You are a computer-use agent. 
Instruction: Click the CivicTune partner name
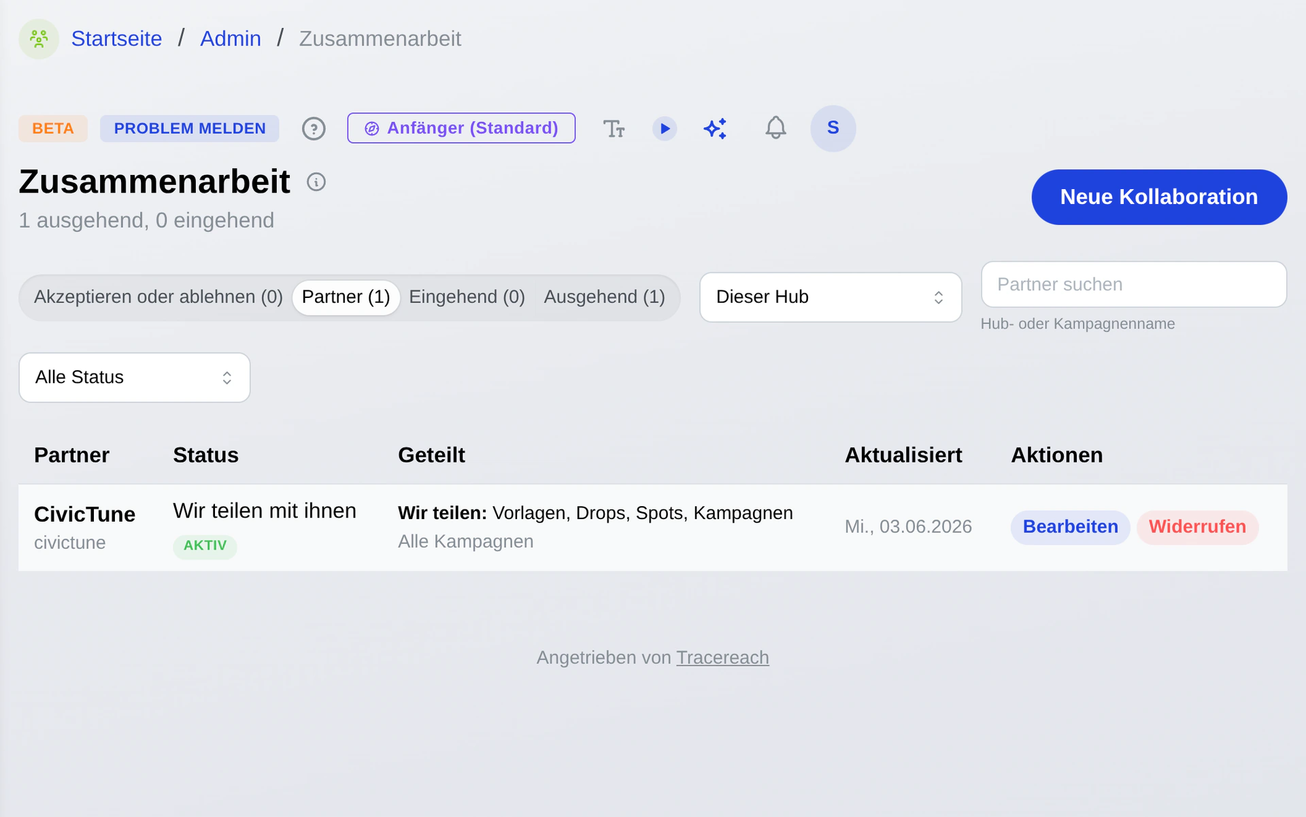(x=85, y=514)
